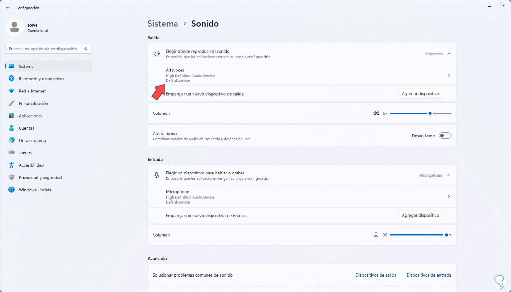511x292 pixels.
Task: Click Agregar dispositivo for output
Action: tap(420, 94)
